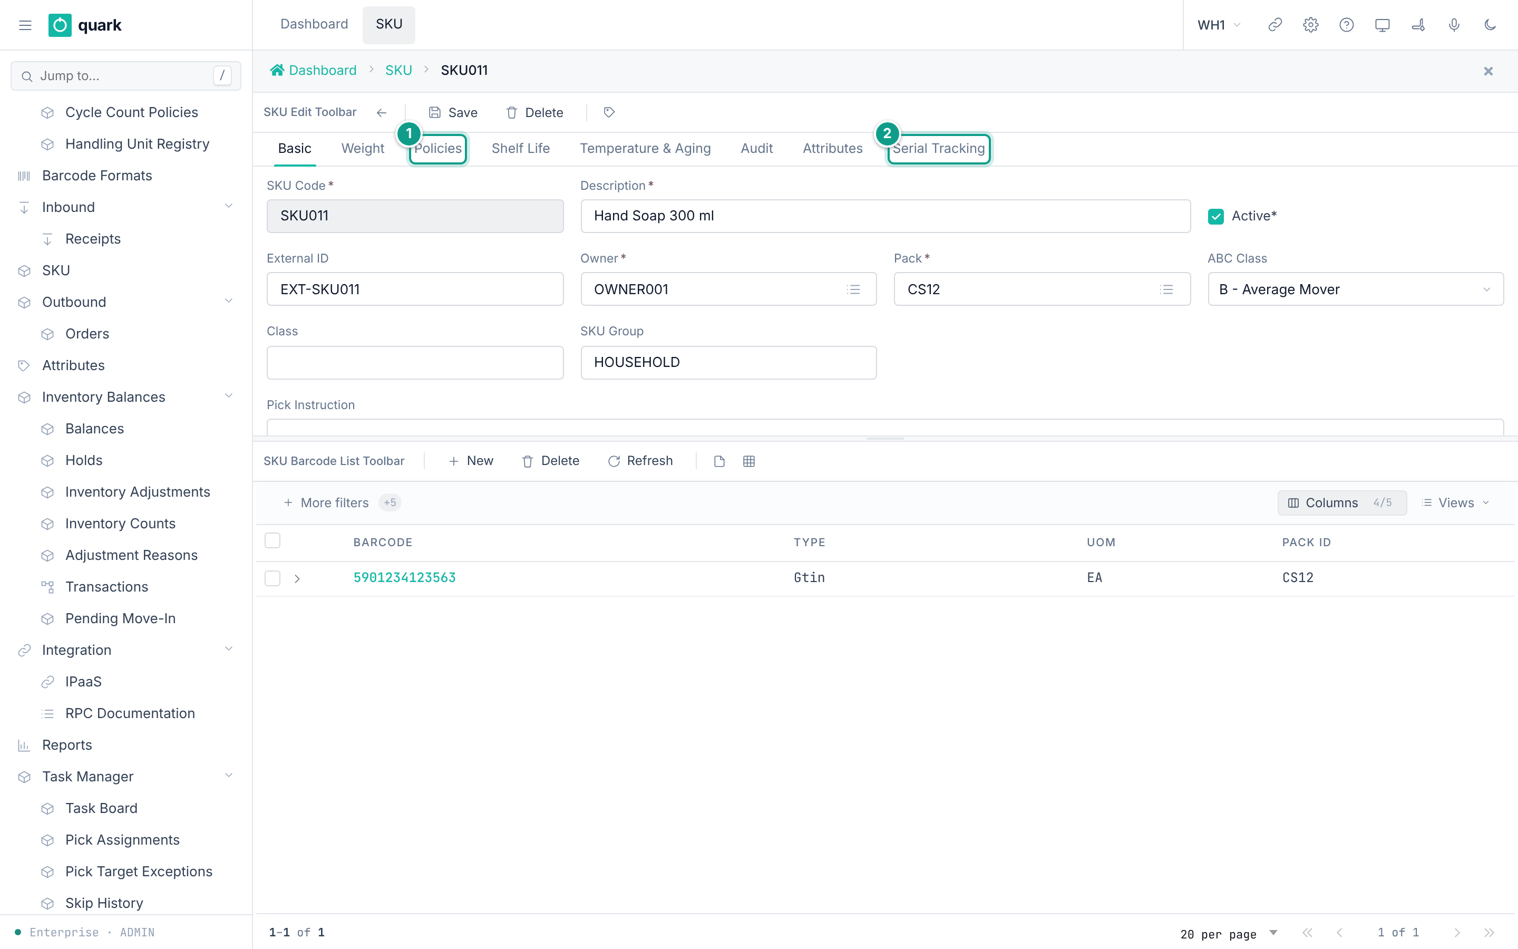Open the 20 per page dropdown
Viewport: 1518px width, 949px height.
coord(1228,933)
